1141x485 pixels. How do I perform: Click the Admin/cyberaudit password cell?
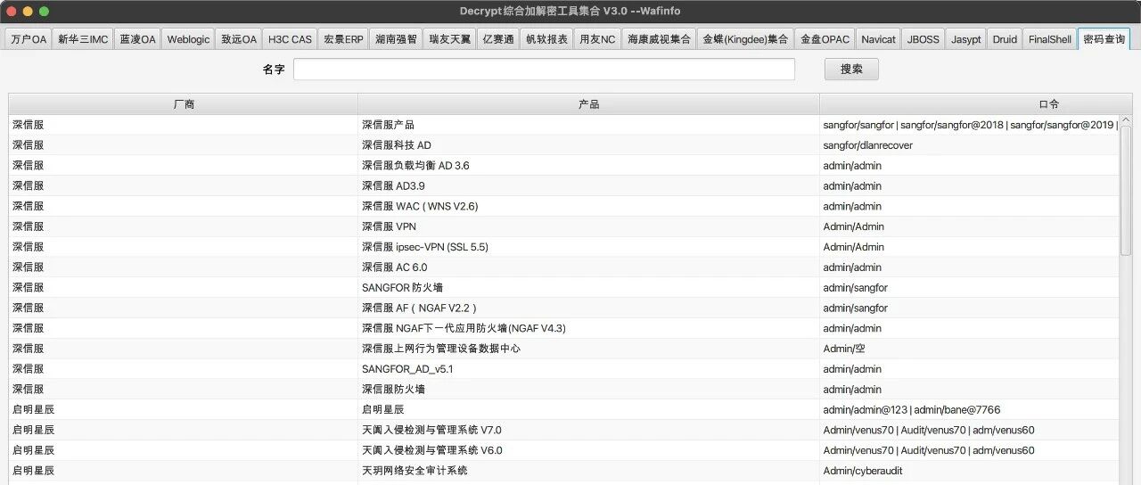click(x=970, y=471)
